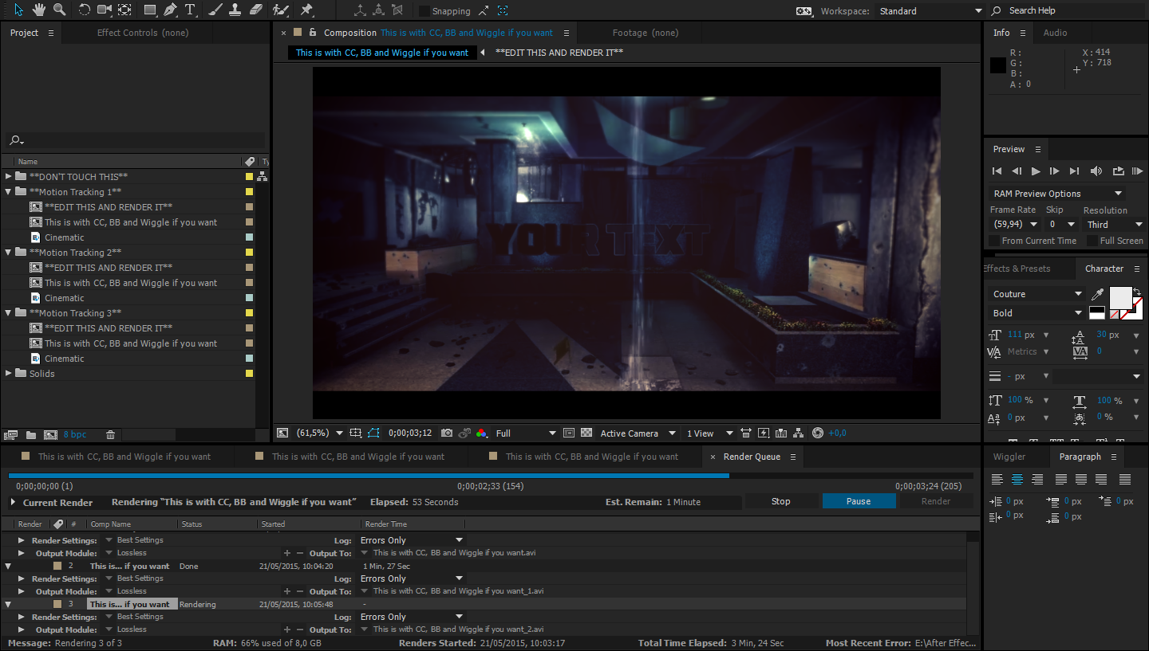Switch to the Audio tab

1055,33
